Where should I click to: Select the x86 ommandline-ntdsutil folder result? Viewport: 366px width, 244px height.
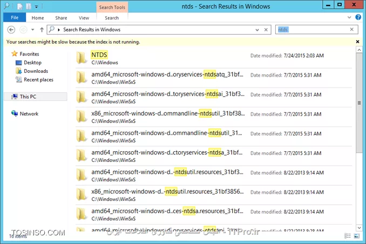point(214,117)
